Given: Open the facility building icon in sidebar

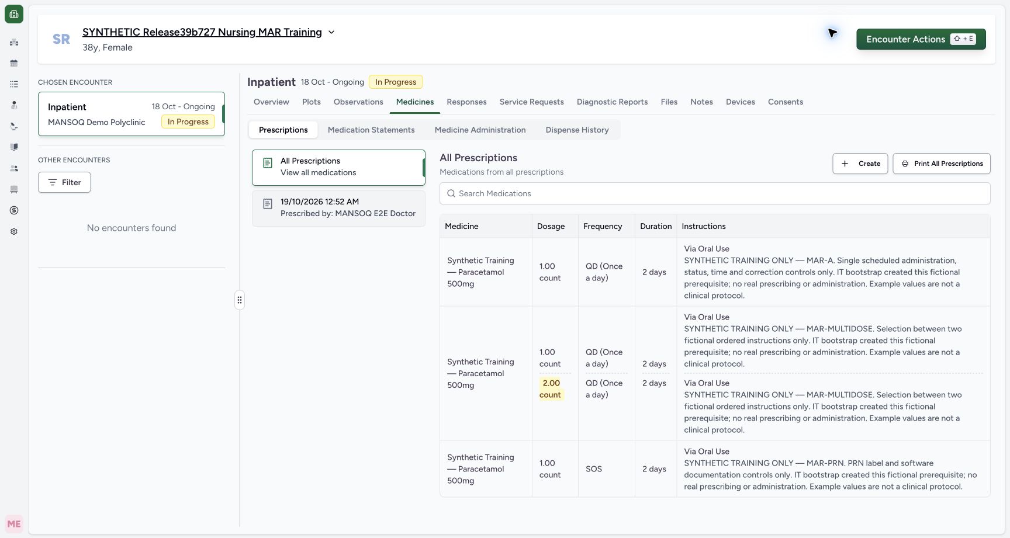Looking at the screenshot, I should coord(14,42).
